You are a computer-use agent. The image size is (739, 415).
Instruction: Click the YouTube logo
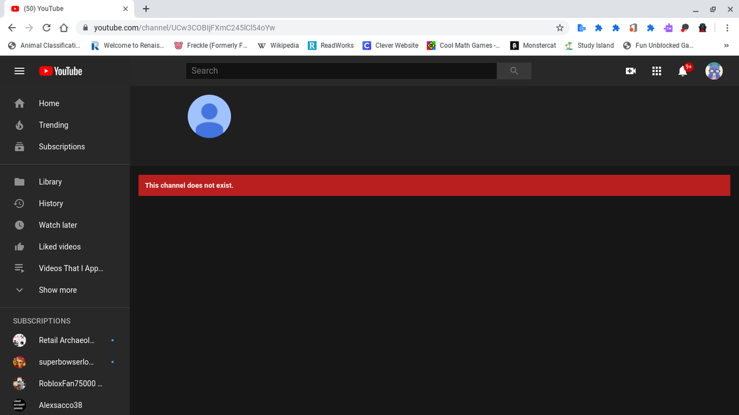[61, 71]
